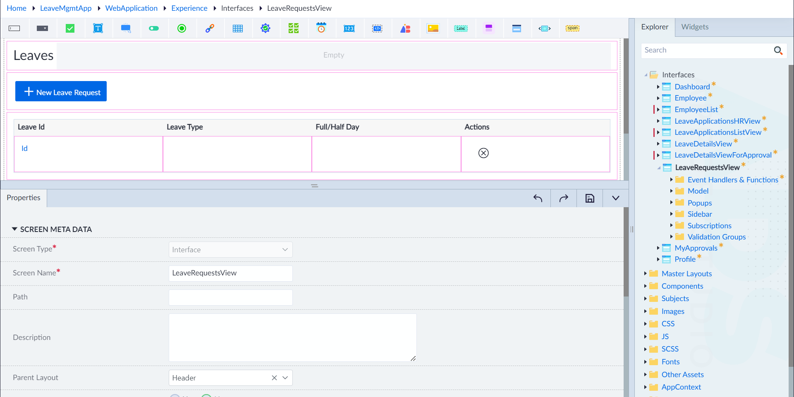The image size is (794, 397).
Task: Click the Screen Name input field
Action: 231,273
